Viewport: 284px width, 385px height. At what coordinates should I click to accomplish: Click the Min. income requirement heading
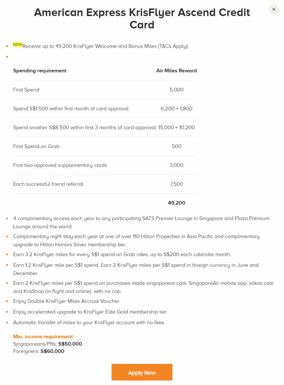tap(44, 337)
